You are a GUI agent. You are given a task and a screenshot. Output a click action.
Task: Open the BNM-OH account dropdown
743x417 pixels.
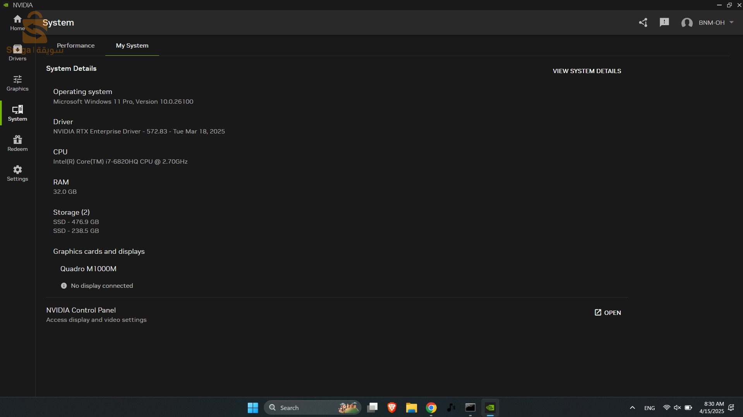[707, 22]
